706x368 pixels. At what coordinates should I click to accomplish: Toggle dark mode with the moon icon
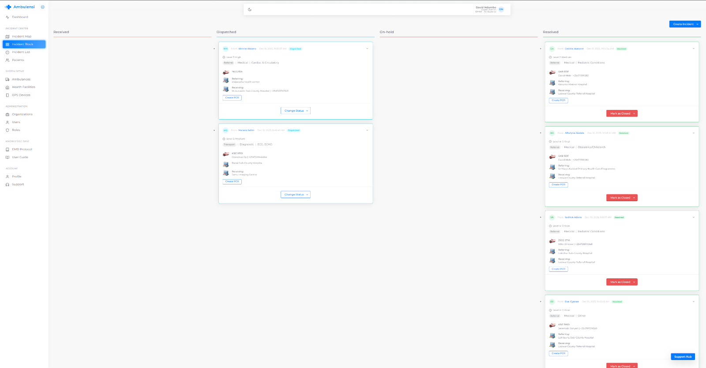(250, 9)
